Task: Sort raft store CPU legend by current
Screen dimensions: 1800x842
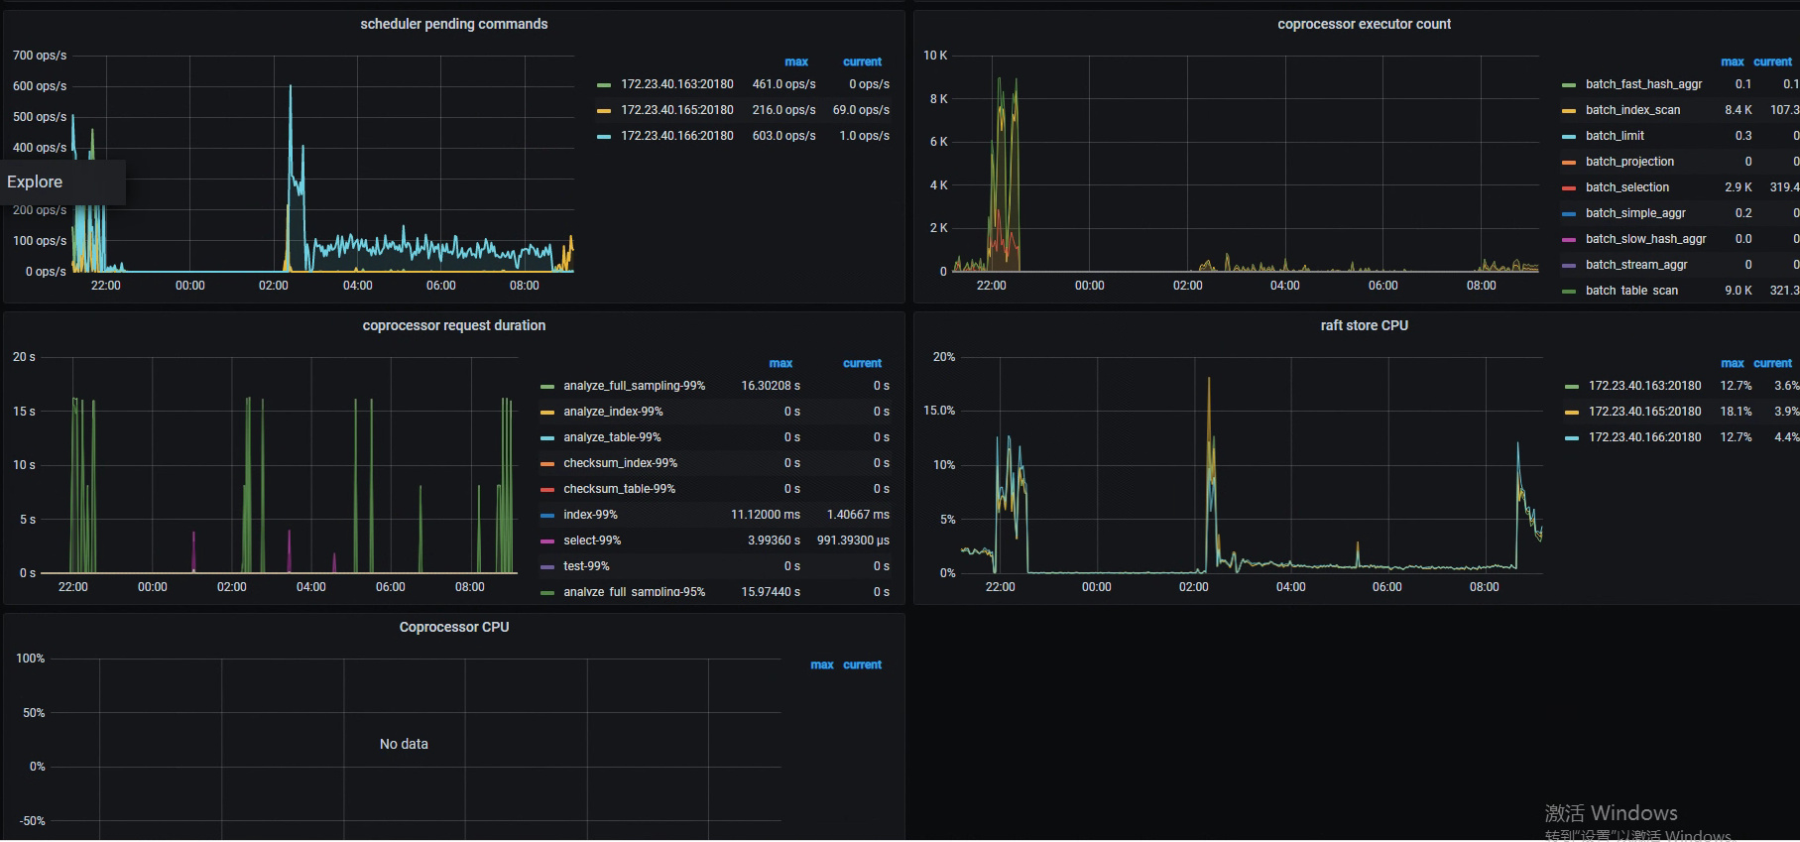Action: (1772, 363)
